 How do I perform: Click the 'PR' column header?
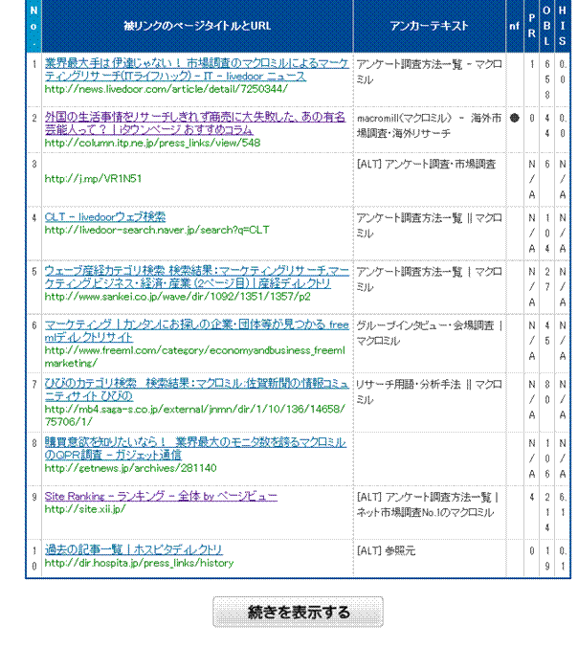(x=532, y=26)
